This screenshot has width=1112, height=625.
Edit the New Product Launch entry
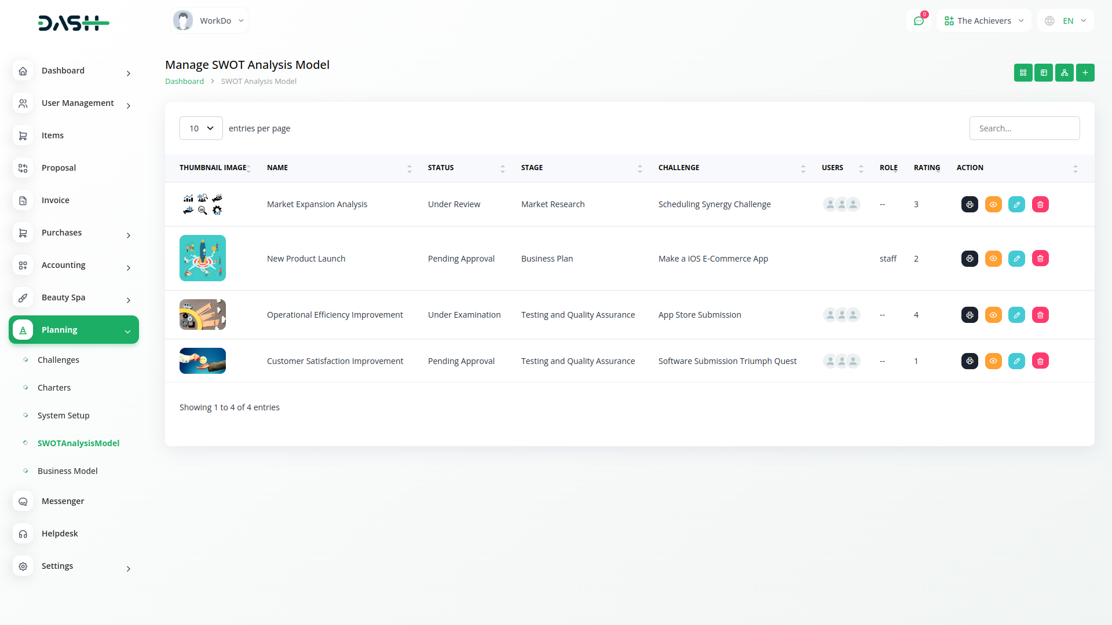point(1016,259)
